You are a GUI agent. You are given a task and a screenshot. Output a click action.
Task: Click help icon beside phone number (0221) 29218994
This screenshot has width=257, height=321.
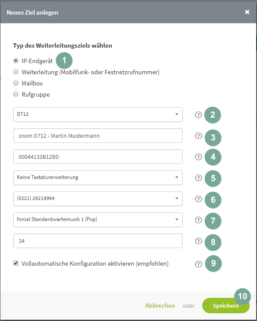[198, 199]
